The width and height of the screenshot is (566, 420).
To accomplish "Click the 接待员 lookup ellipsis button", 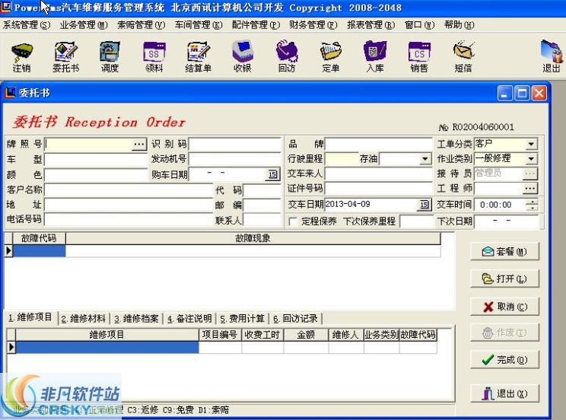I will (530, 173).
